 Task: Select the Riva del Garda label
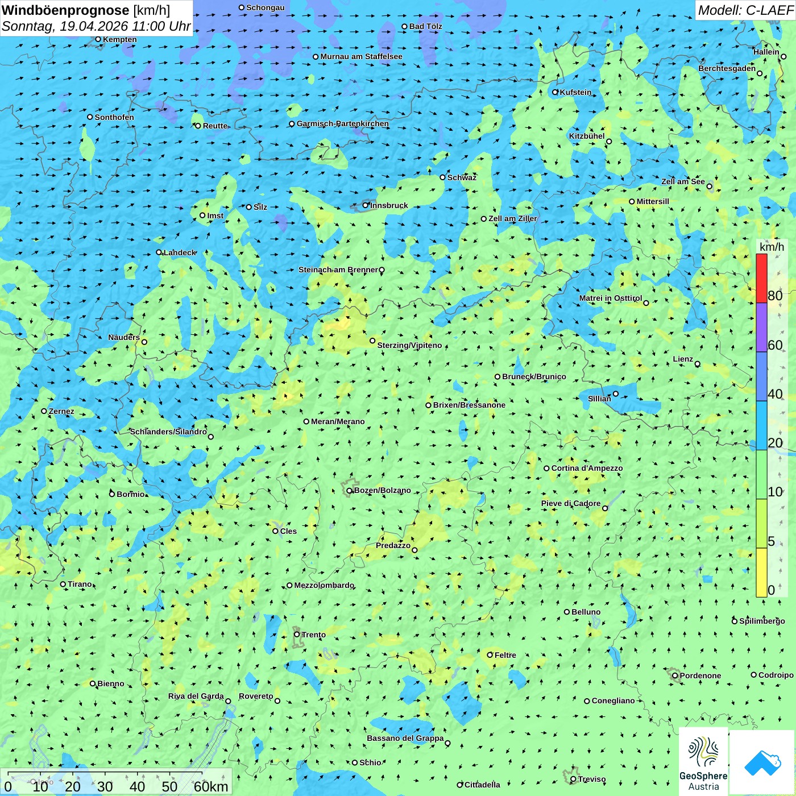pos(196,696)
